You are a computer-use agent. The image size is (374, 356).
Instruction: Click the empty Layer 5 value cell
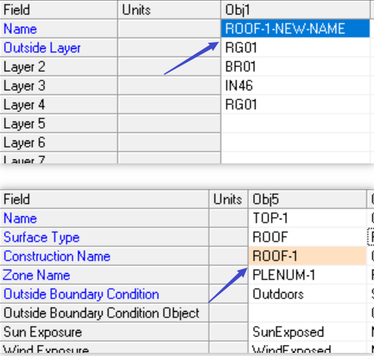pyautogui.click(x=296, y=123)
